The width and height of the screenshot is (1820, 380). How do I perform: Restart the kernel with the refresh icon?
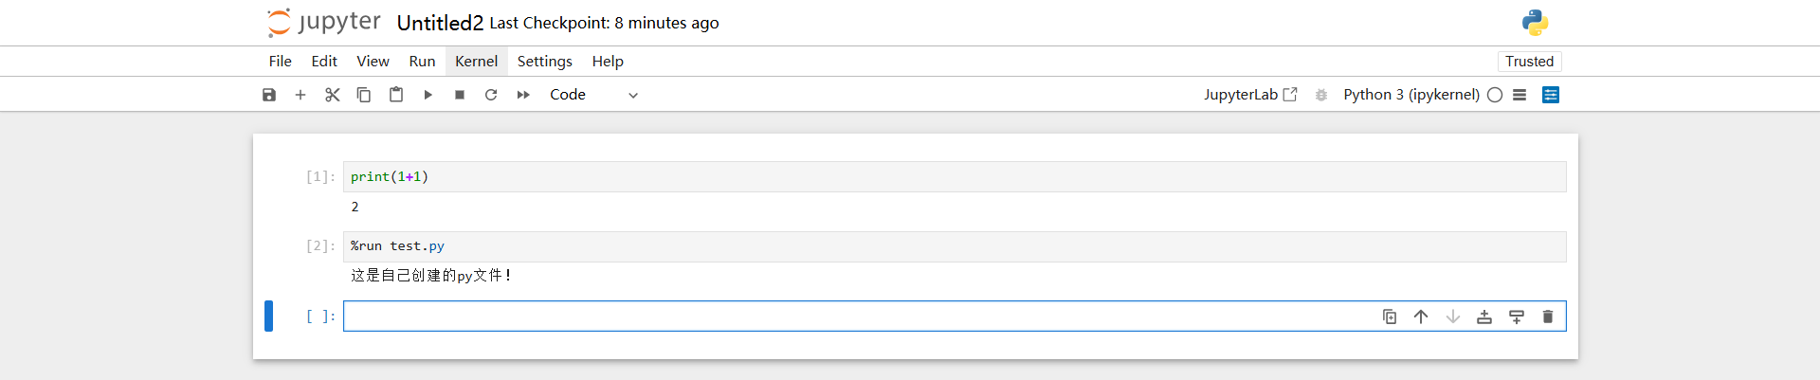tap(491, 95)
